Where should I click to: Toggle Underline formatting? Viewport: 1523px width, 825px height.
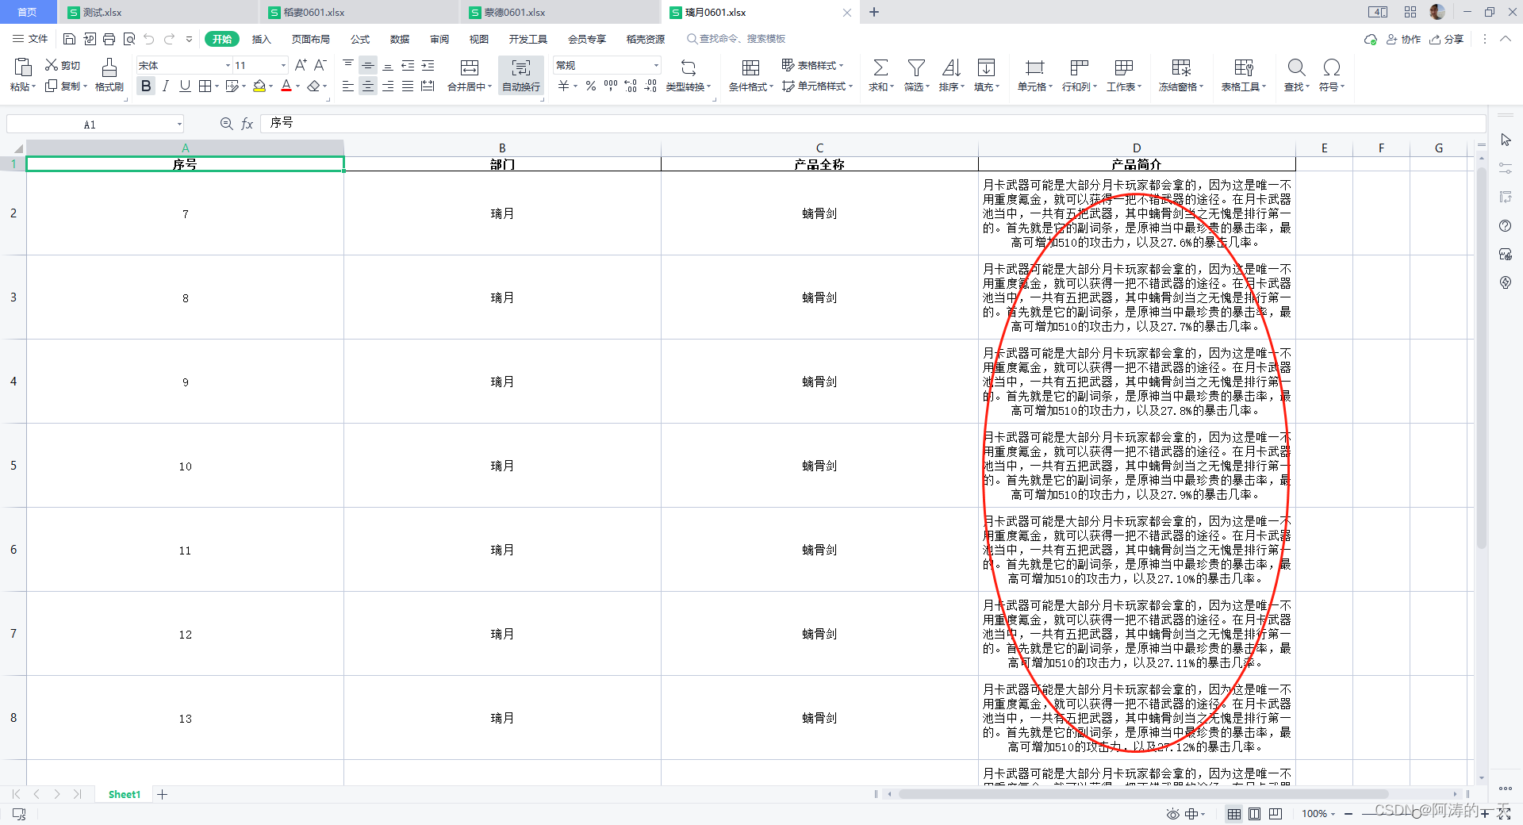click(x=185, y=86)
